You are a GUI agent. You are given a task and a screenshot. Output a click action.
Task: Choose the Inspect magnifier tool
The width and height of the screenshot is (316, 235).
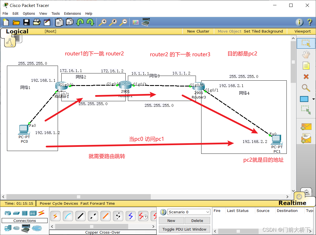pos(306,88)
